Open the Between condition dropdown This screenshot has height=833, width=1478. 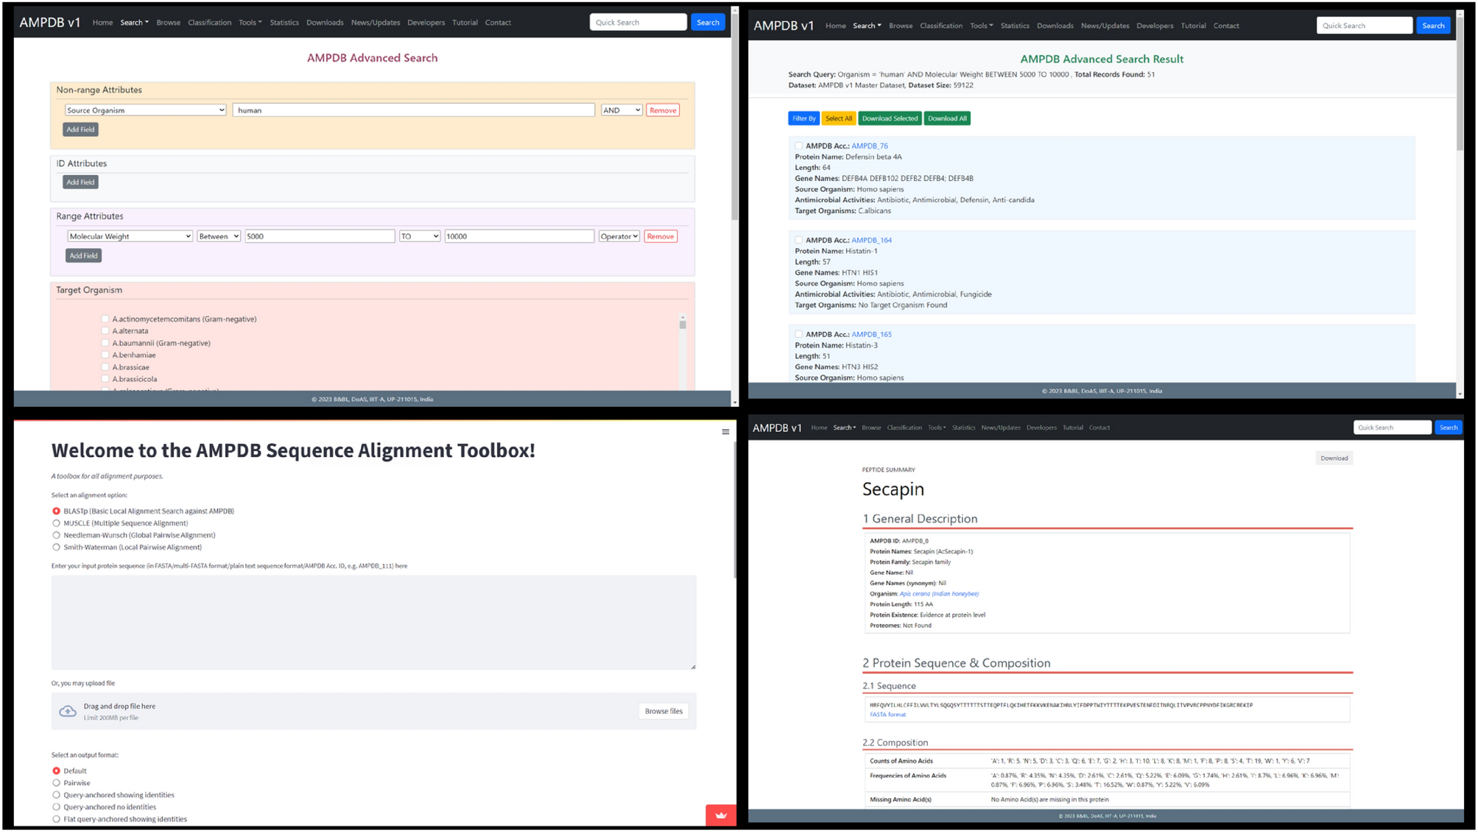(x=219, y=236)
